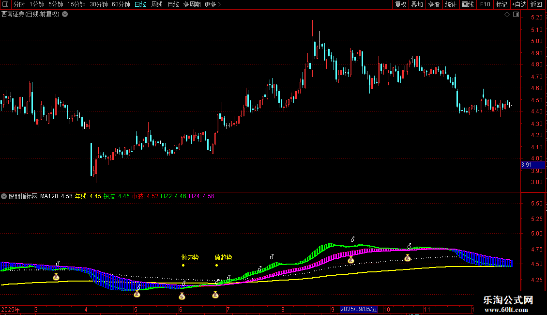Click the money bag icon at September
Viewport: 547px width, 315px height.
351,260
